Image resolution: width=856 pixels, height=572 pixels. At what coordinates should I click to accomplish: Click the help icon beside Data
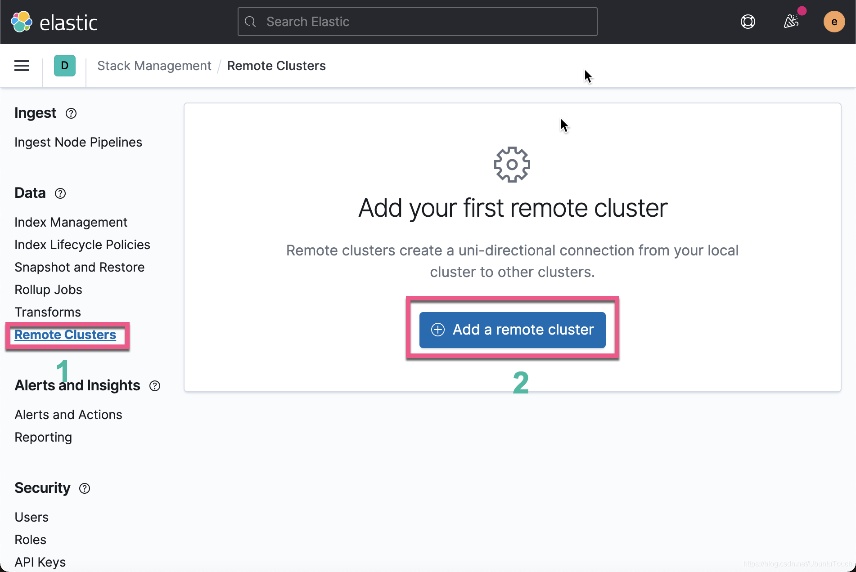pyautogui.click(x=60, y=193)
